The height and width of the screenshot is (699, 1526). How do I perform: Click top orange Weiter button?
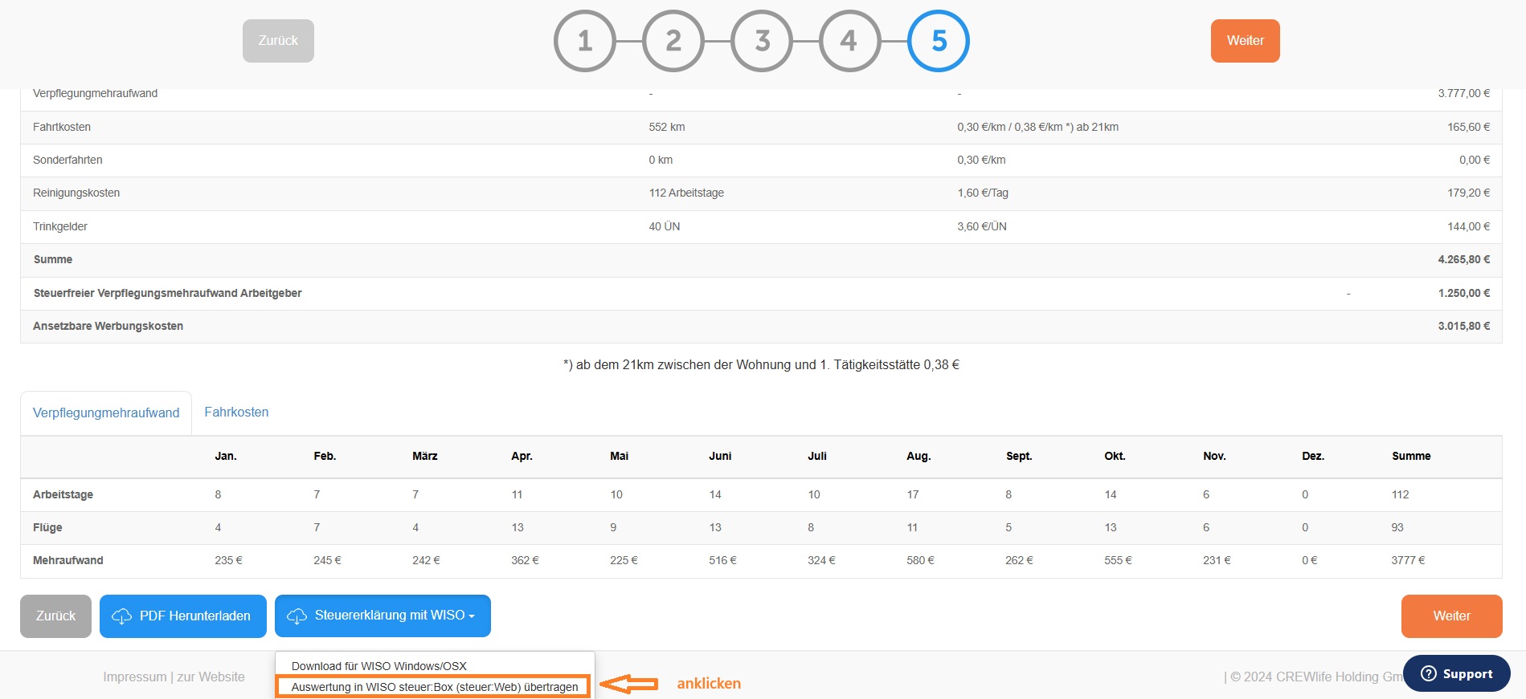[x=1245, y=41]
